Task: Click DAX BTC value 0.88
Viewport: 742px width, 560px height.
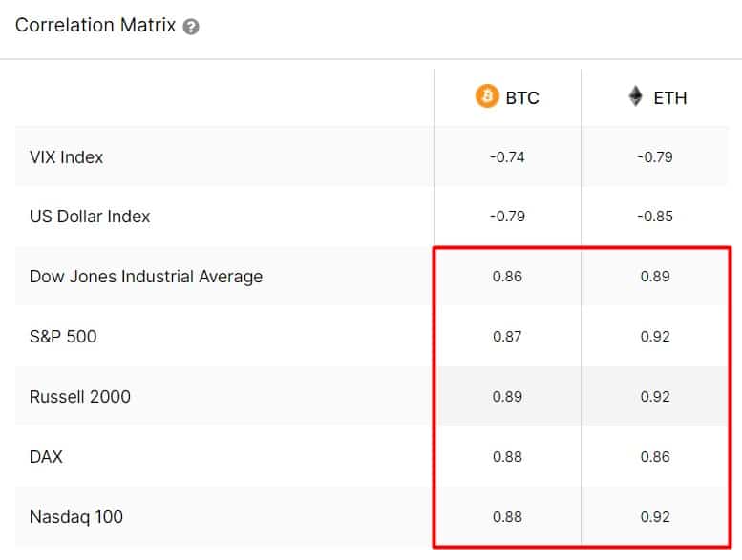Action: click(507, 457)
